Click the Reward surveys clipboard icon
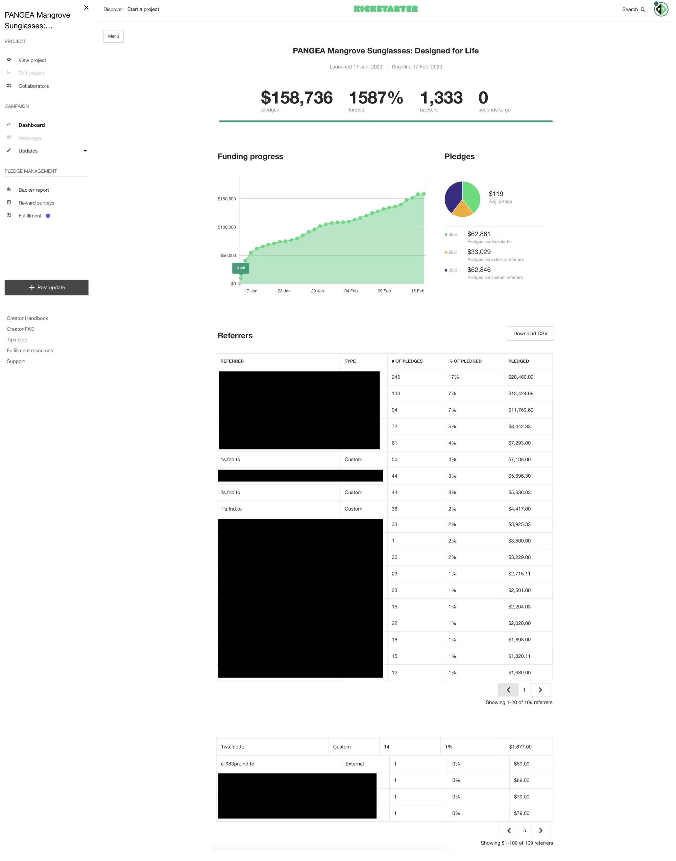Image resolution: width=676 pixels, height=861 pixels. 9,202
